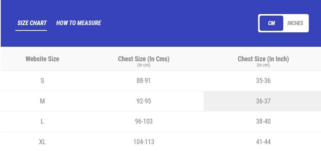Click the 88-91 chest cm cell
Screen dimensions: 321x151
click(x=144, y=81)
